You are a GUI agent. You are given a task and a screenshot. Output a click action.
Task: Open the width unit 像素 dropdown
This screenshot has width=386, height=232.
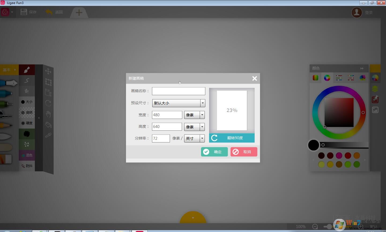click(194, 115)
